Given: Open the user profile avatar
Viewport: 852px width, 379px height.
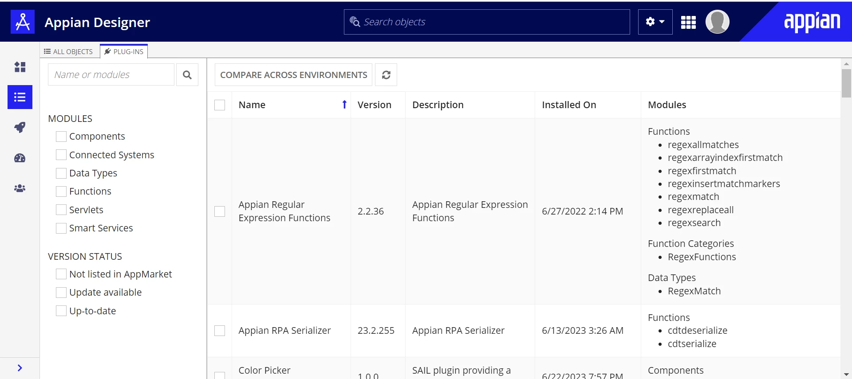Looking at the screenshot, I should 717,22.
